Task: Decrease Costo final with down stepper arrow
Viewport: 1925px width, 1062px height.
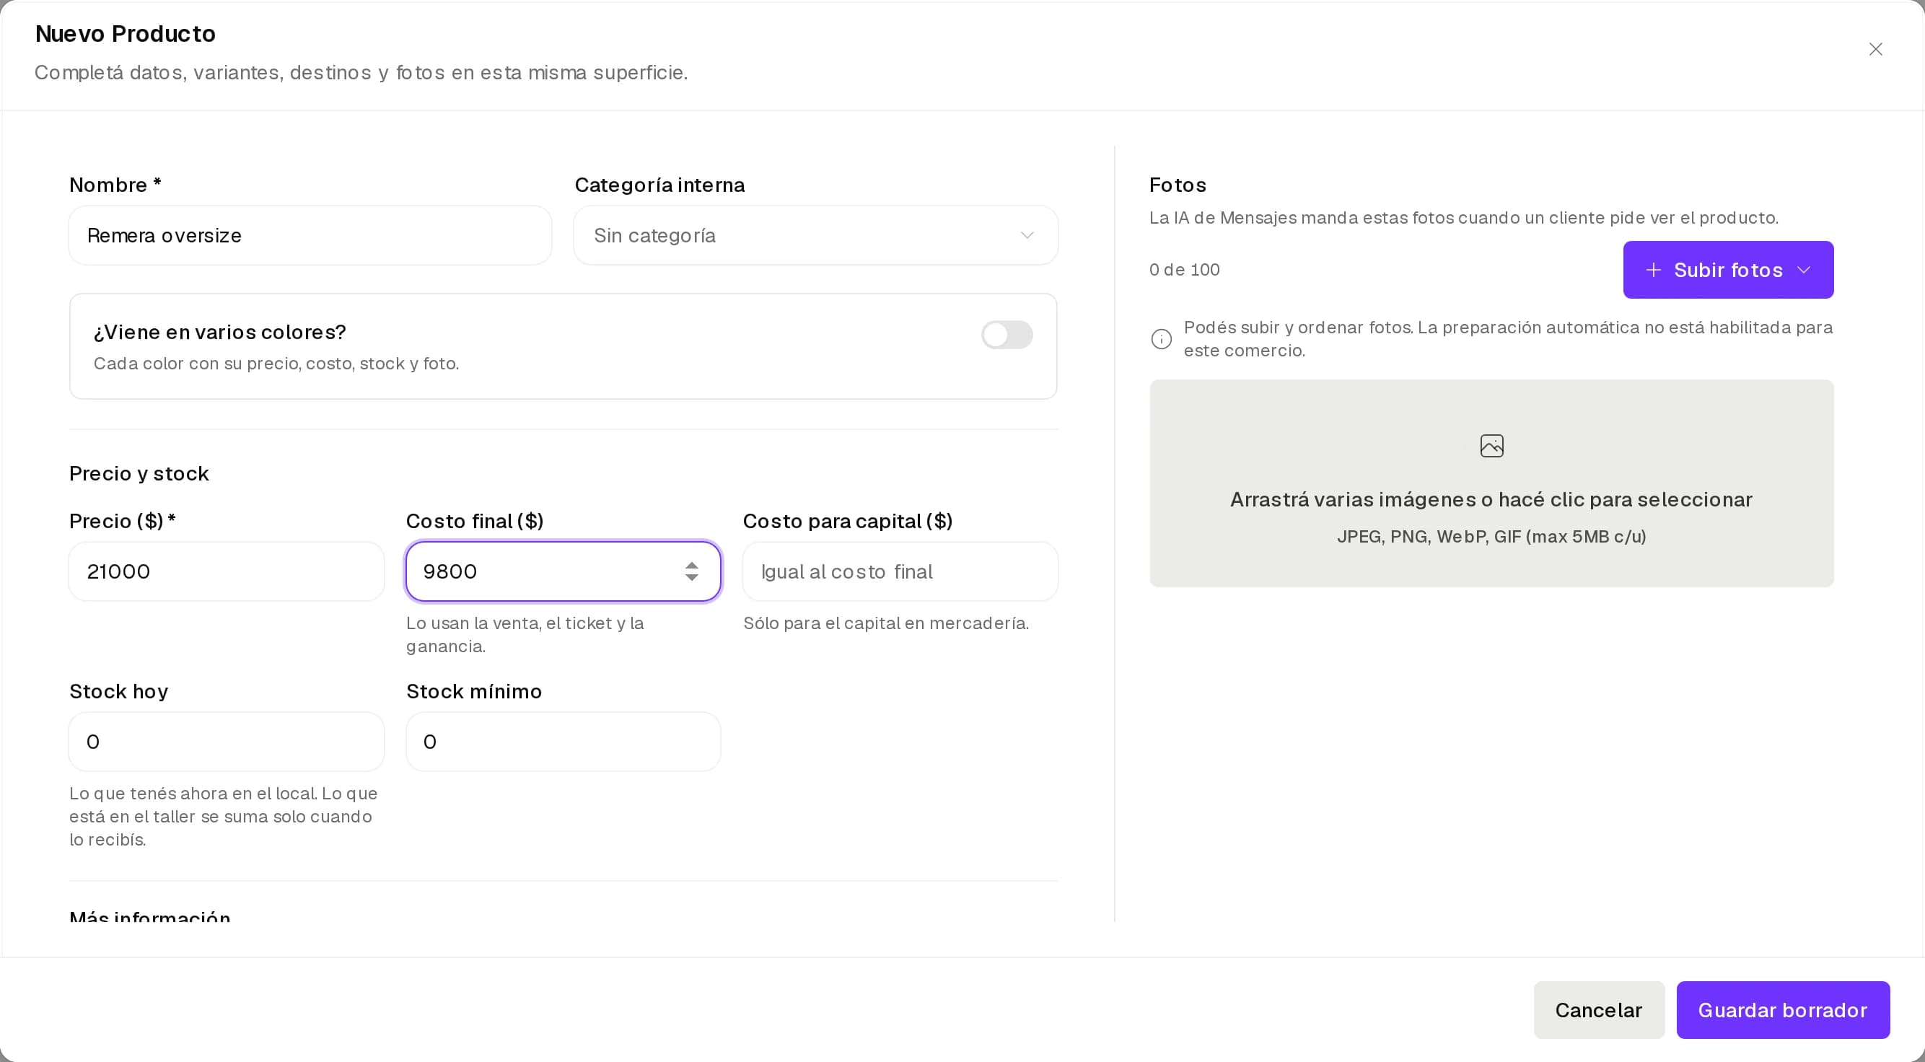Action: click(x=692, y=578)
